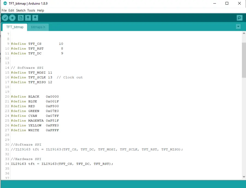The height and width of the screenshot is (188, 246).
Task: Open the Serial Monitor icon
Action: click(x=239, y=18)
